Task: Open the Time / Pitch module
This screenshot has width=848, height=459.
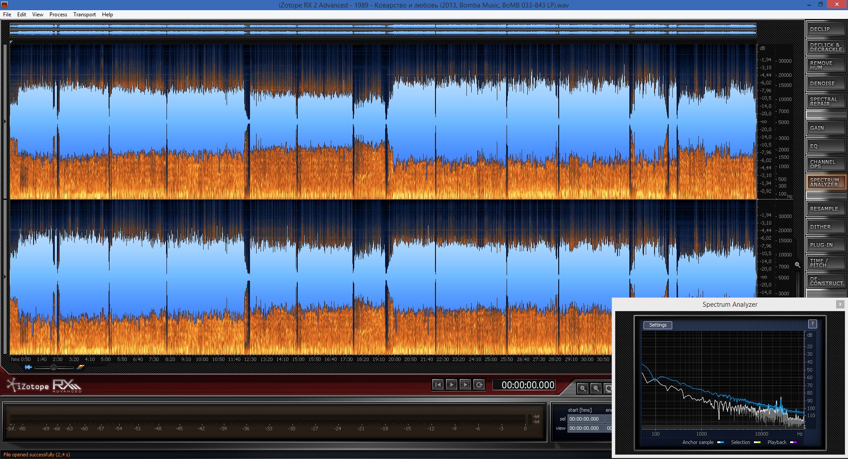Action: pyautogui.click(x=825, y=263)
